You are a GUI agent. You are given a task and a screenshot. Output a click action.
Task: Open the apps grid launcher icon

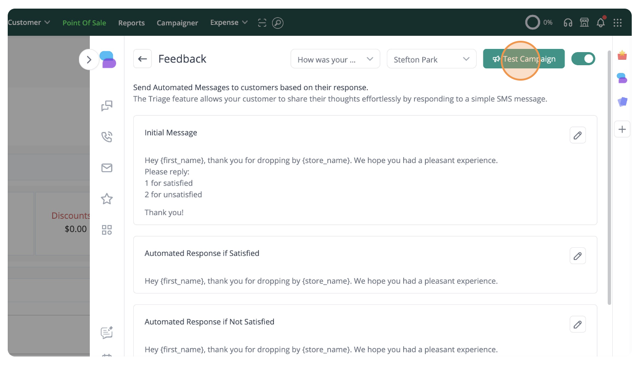click(x=617, y=23)
